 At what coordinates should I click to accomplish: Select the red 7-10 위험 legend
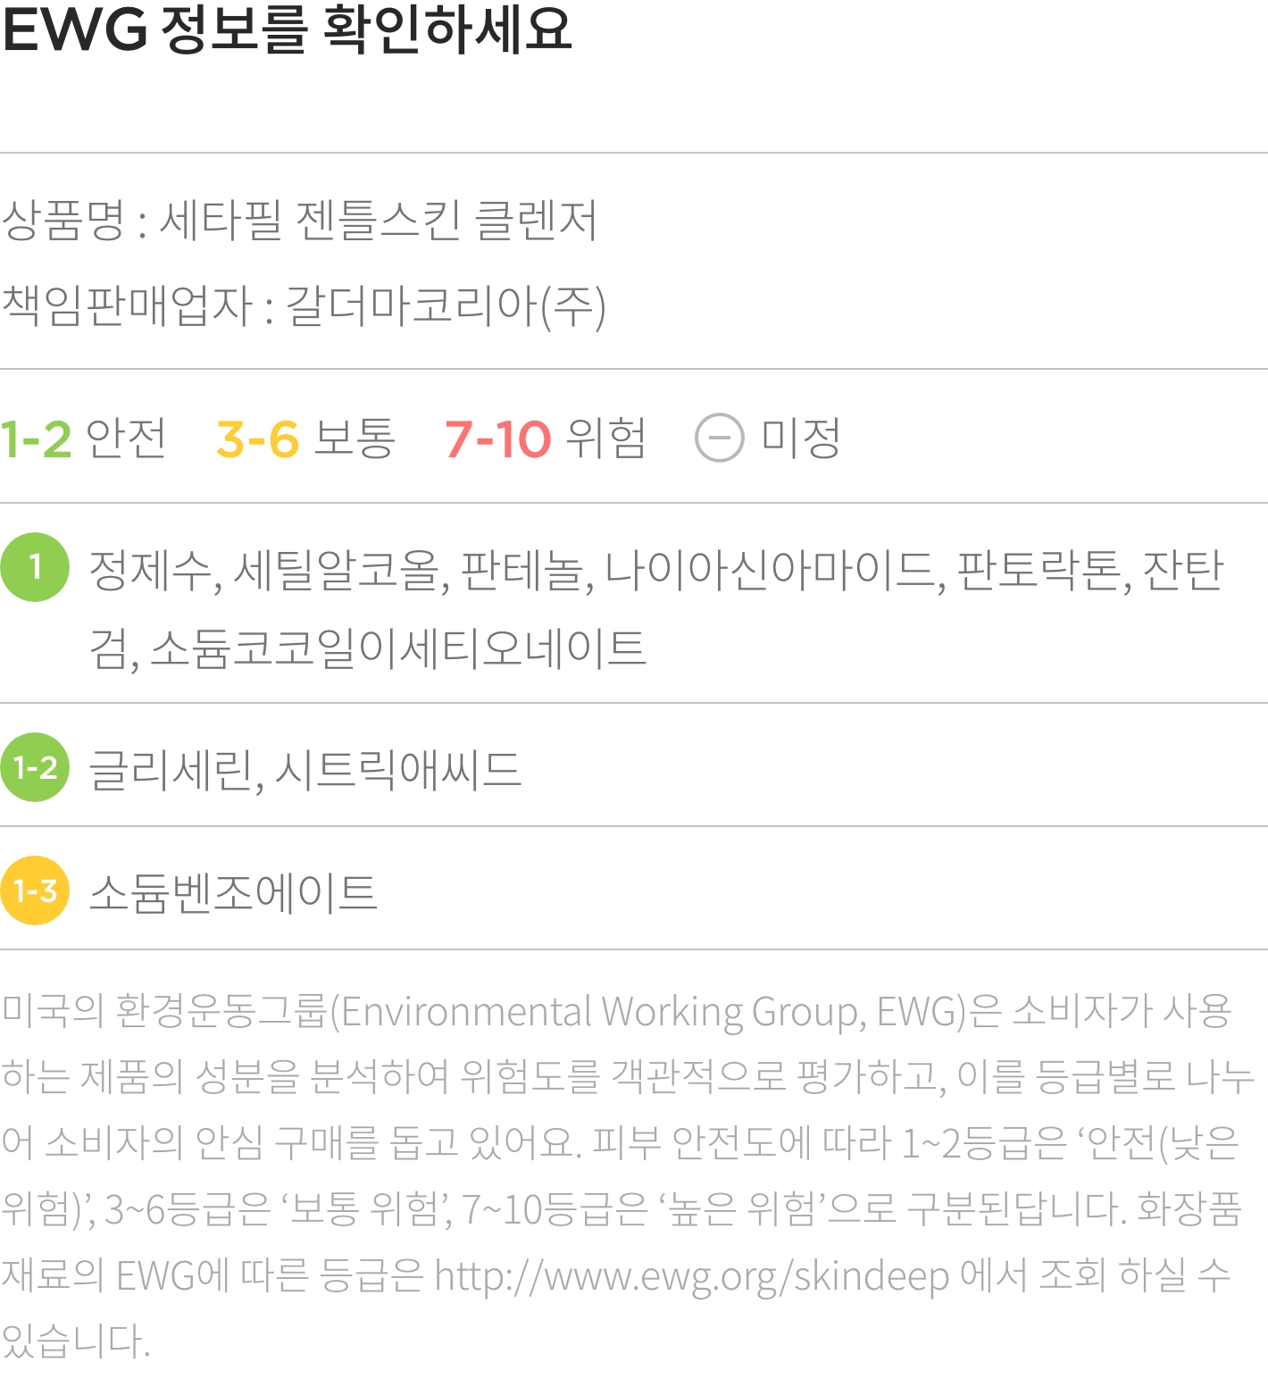(x=545, y=439)
